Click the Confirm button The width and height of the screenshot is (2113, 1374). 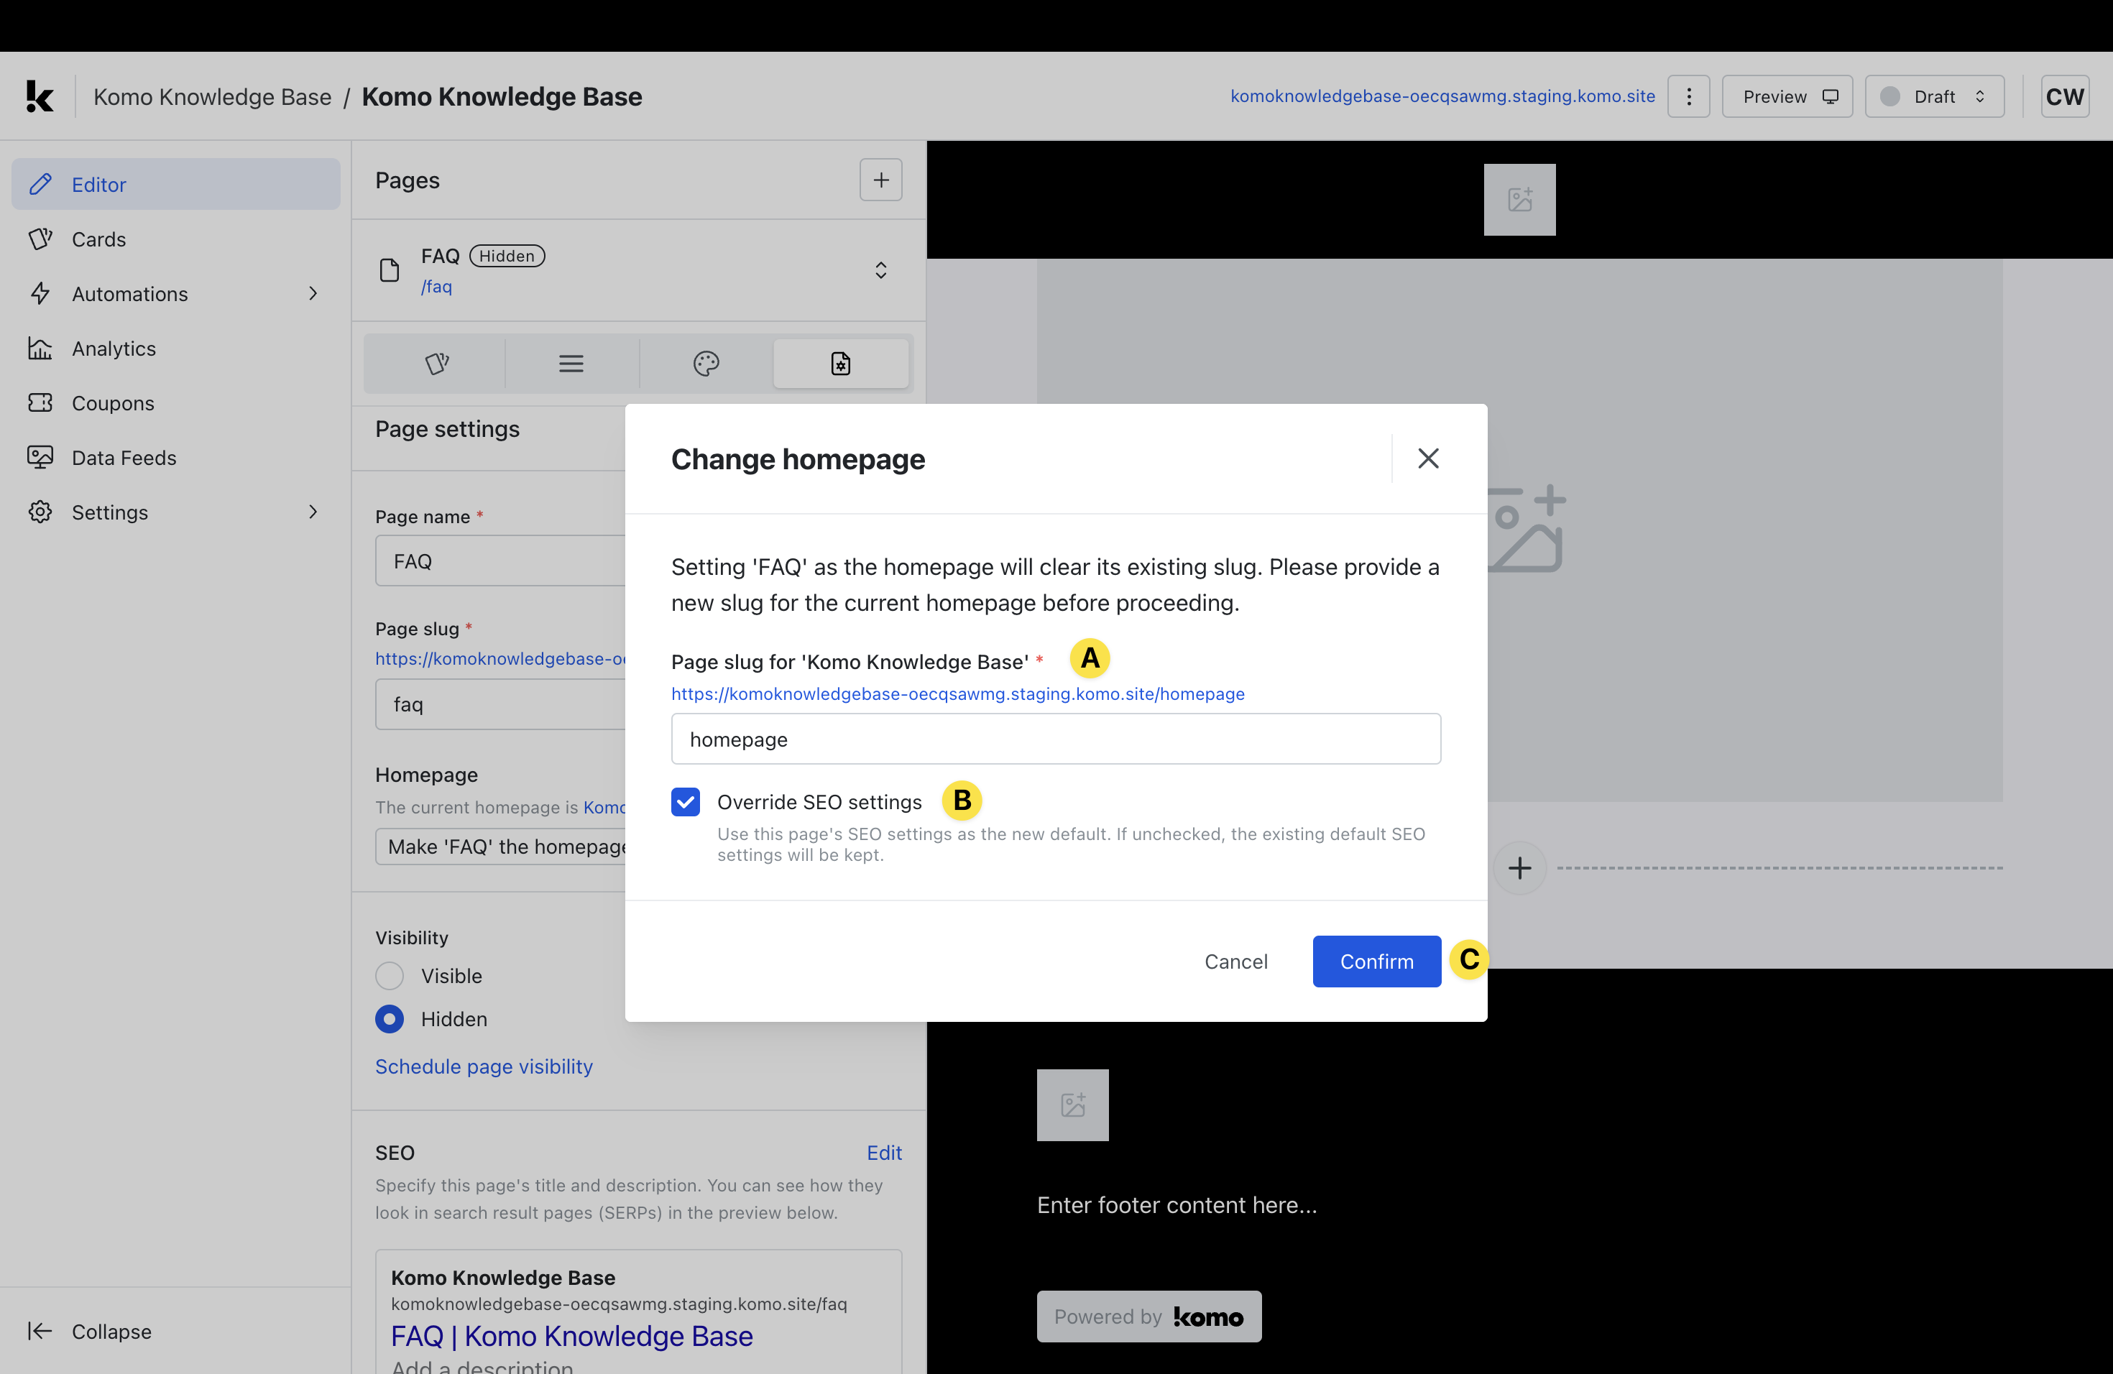click(1376, 962)
